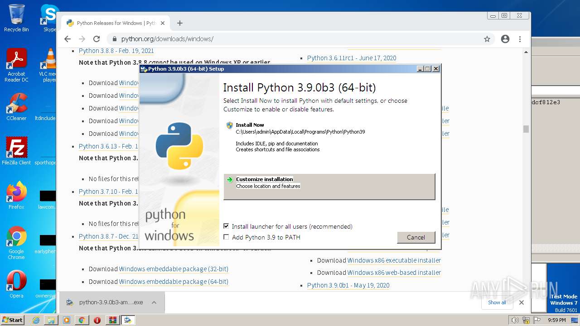Click the Chrome page vertical scrollbar thumb
Screen dimensions: 580x326
pos(526,129)
